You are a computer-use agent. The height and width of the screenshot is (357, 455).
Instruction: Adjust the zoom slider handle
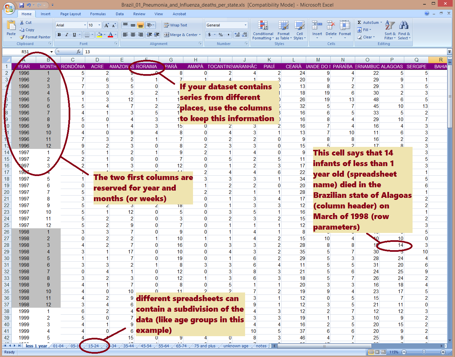click(x=424, y=352)
